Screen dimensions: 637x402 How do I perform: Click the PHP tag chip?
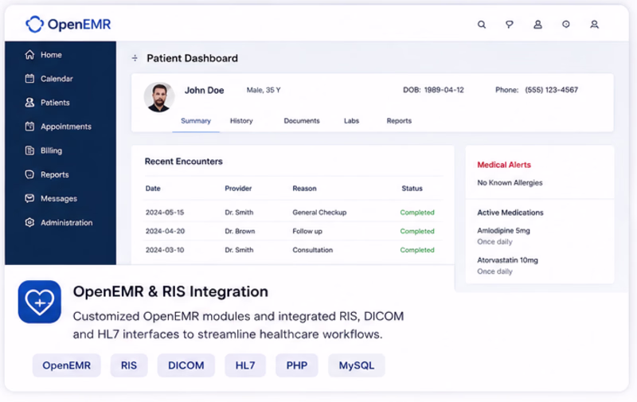tap(296, 365)
